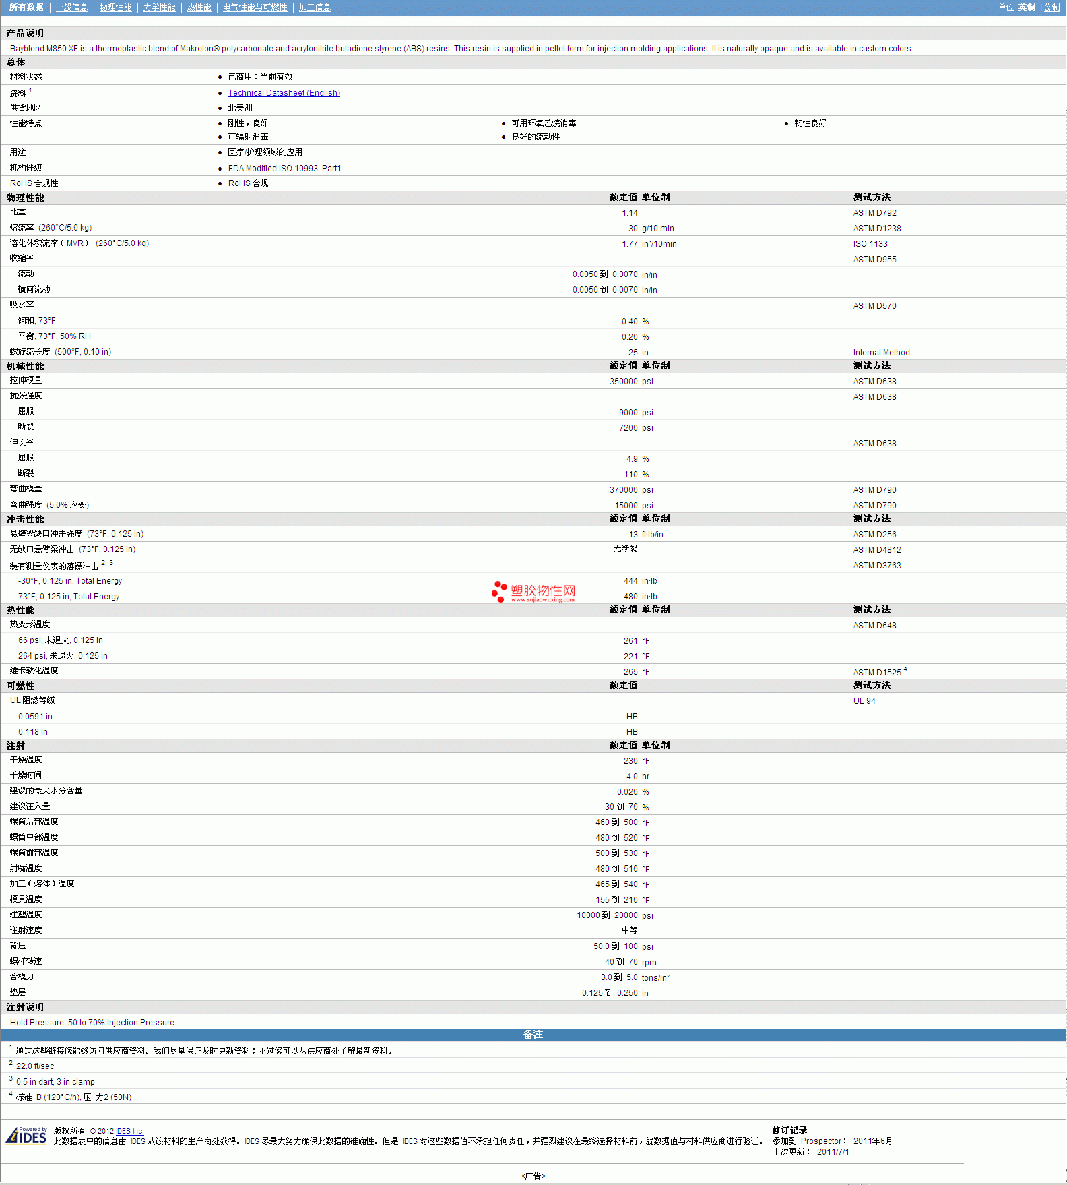Go to the 物理性能 tab in the top bar
Viewport: 1067px width, 1185px height.
115,7
